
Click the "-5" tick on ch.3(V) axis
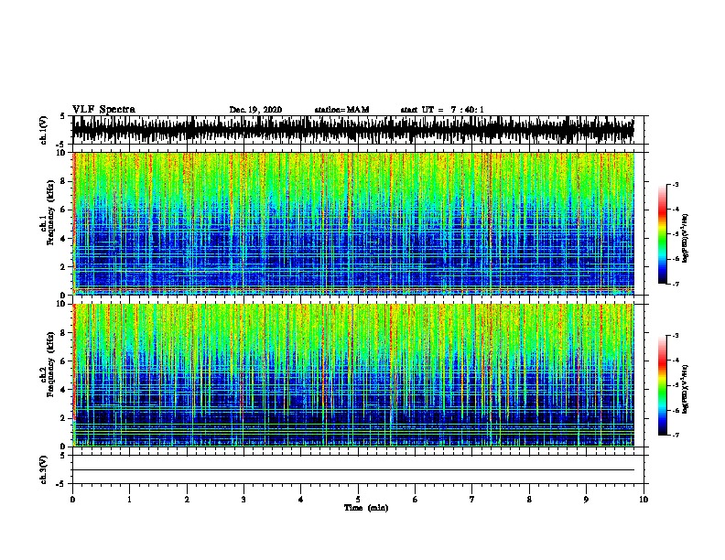click(60, 484)
